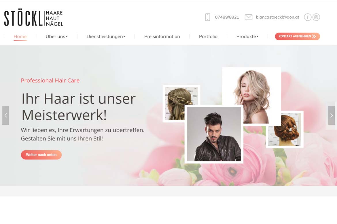
Task: Click the mobile phone icon
Action: [x=208, y=17]
